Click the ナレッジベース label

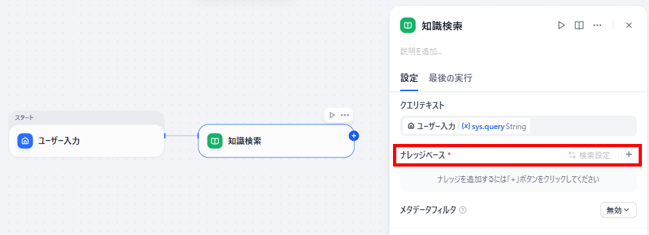[423, 155]
